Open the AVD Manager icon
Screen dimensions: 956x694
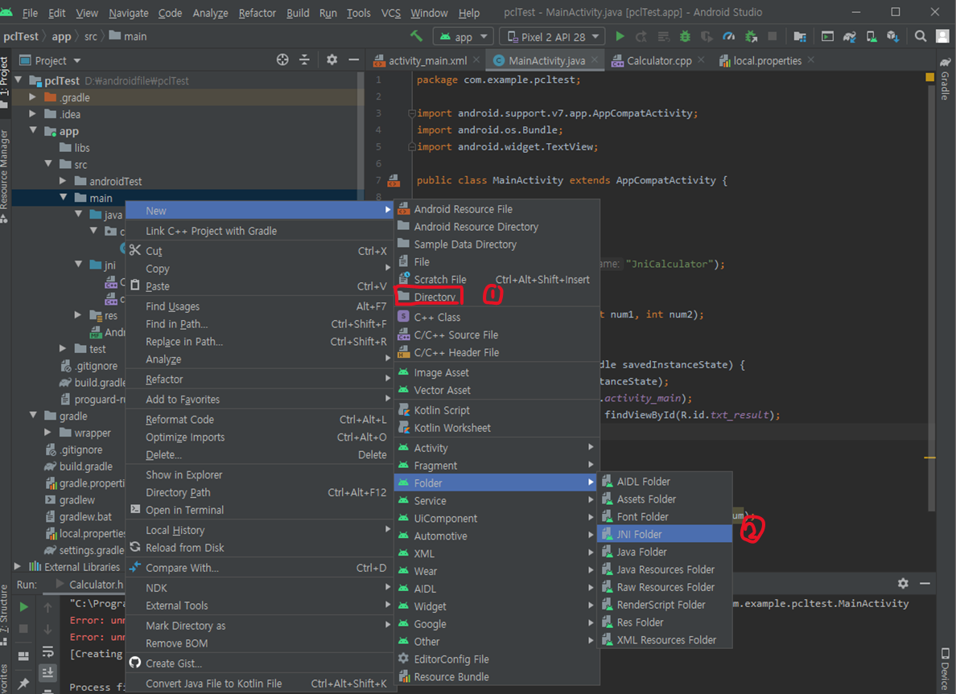(x=872, y=36)
